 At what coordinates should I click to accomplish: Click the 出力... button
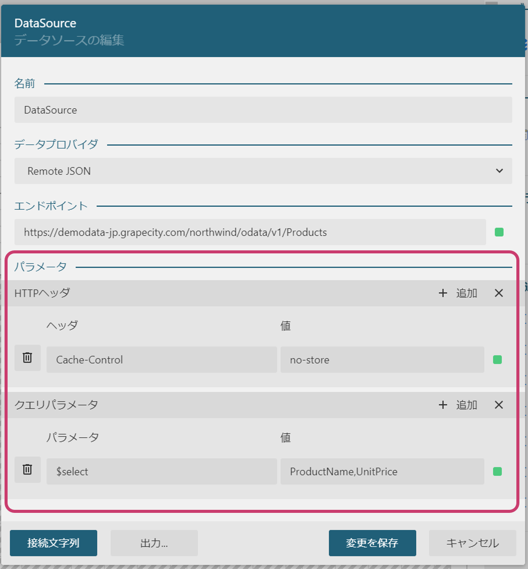154,543
